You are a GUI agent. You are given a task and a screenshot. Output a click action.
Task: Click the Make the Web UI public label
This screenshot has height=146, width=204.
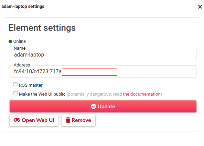coord(42,94)
